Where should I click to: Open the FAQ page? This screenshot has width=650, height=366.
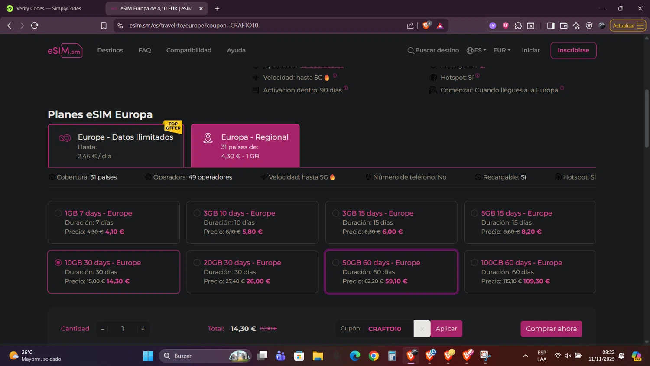click(x=145, y=50)
